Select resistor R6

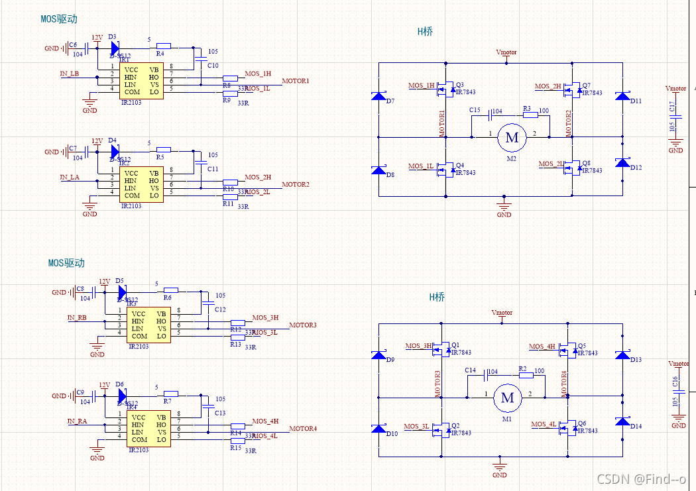point(171,290)
